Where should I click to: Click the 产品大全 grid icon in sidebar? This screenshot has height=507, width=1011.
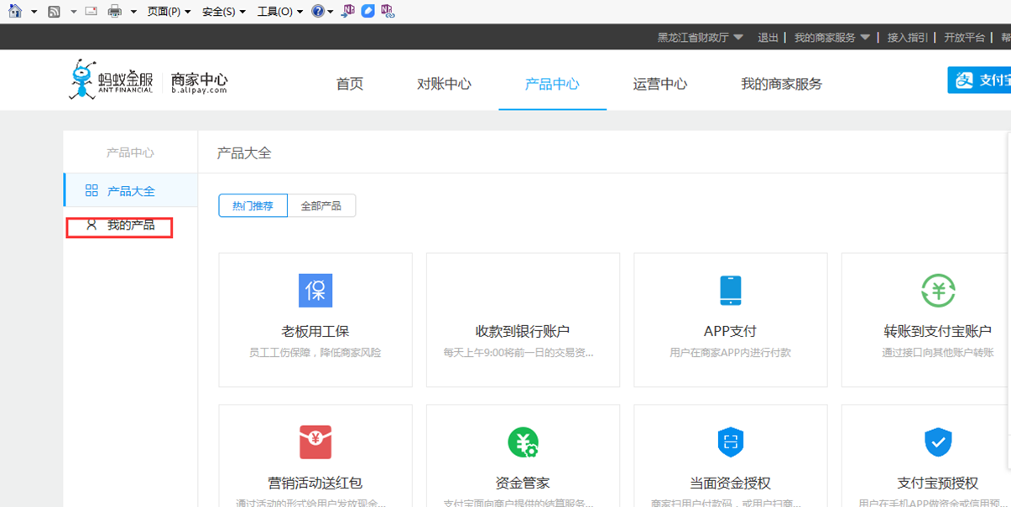(x=91, y=191)
